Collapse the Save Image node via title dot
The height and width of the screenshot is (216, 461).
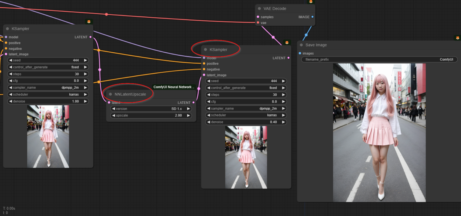[301, 45]
